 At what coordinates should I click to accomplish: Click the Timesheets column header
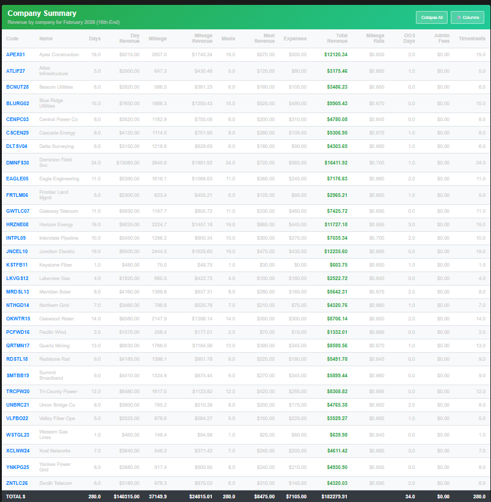pyautogui.click(x=471, y=39)
